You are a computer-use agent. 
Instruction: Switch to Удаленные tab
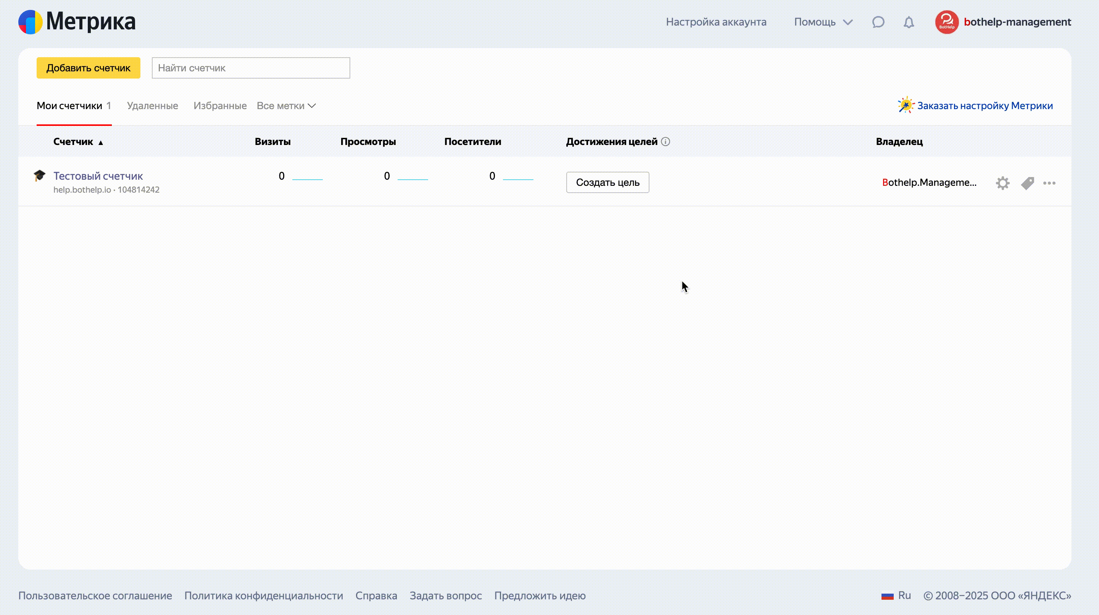coord(152,106)
